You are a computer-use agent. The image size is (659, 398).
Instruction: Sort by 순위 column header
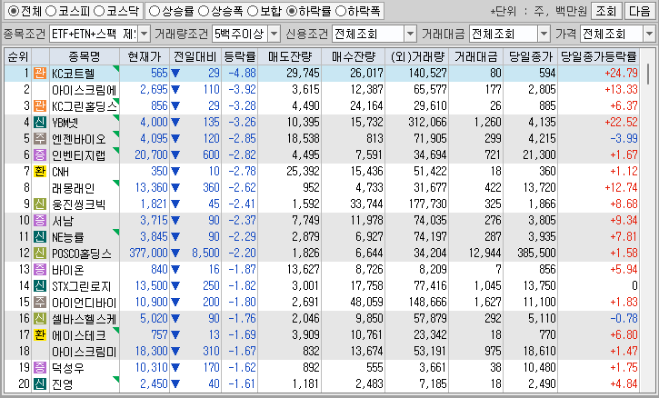click(x=18, y=56)
